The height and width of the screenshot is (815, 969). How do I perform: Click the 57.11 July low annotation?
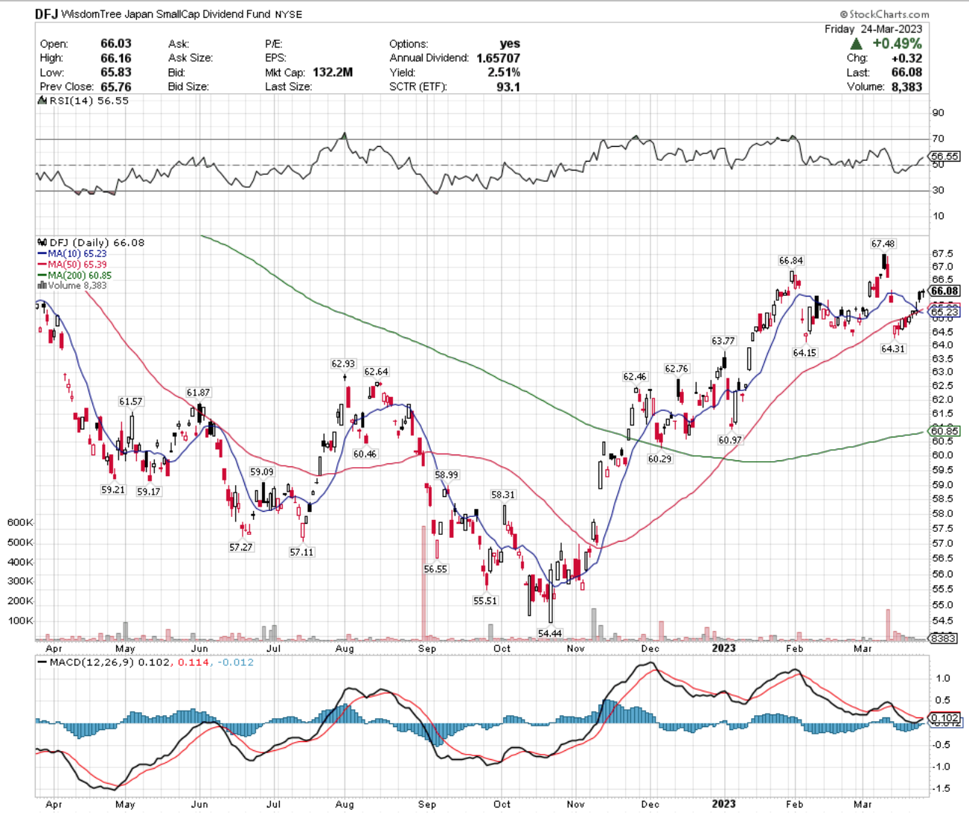click(x=301, y=552)
